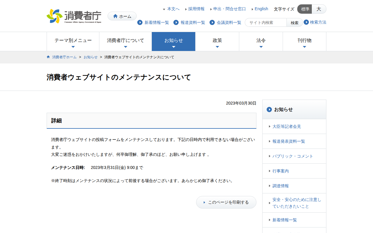Image resolution: width=373 pixels, height=233 pixels.
Task: Click the blue circle arrow beside 新着情報一覧 in header
Action: tap(140, 22)
